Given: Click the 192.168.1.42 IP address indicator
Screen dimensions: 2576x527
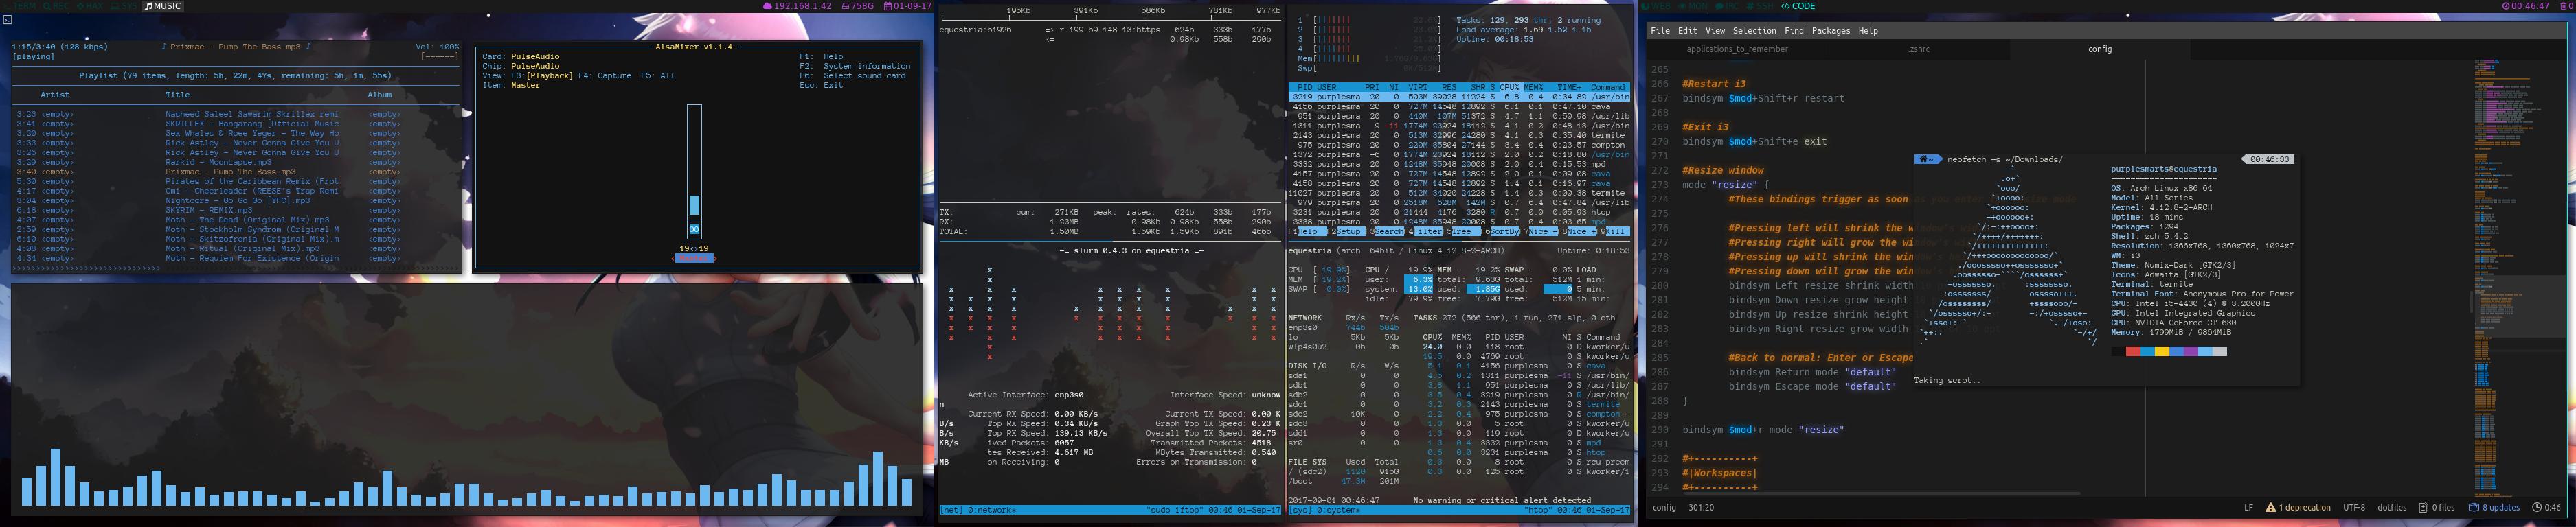Looking at the screenshot, I should point(797,6).
